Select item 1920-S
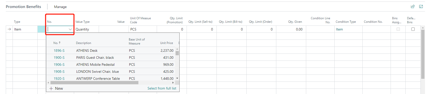The image size is (428, 94). coord(59,78)
